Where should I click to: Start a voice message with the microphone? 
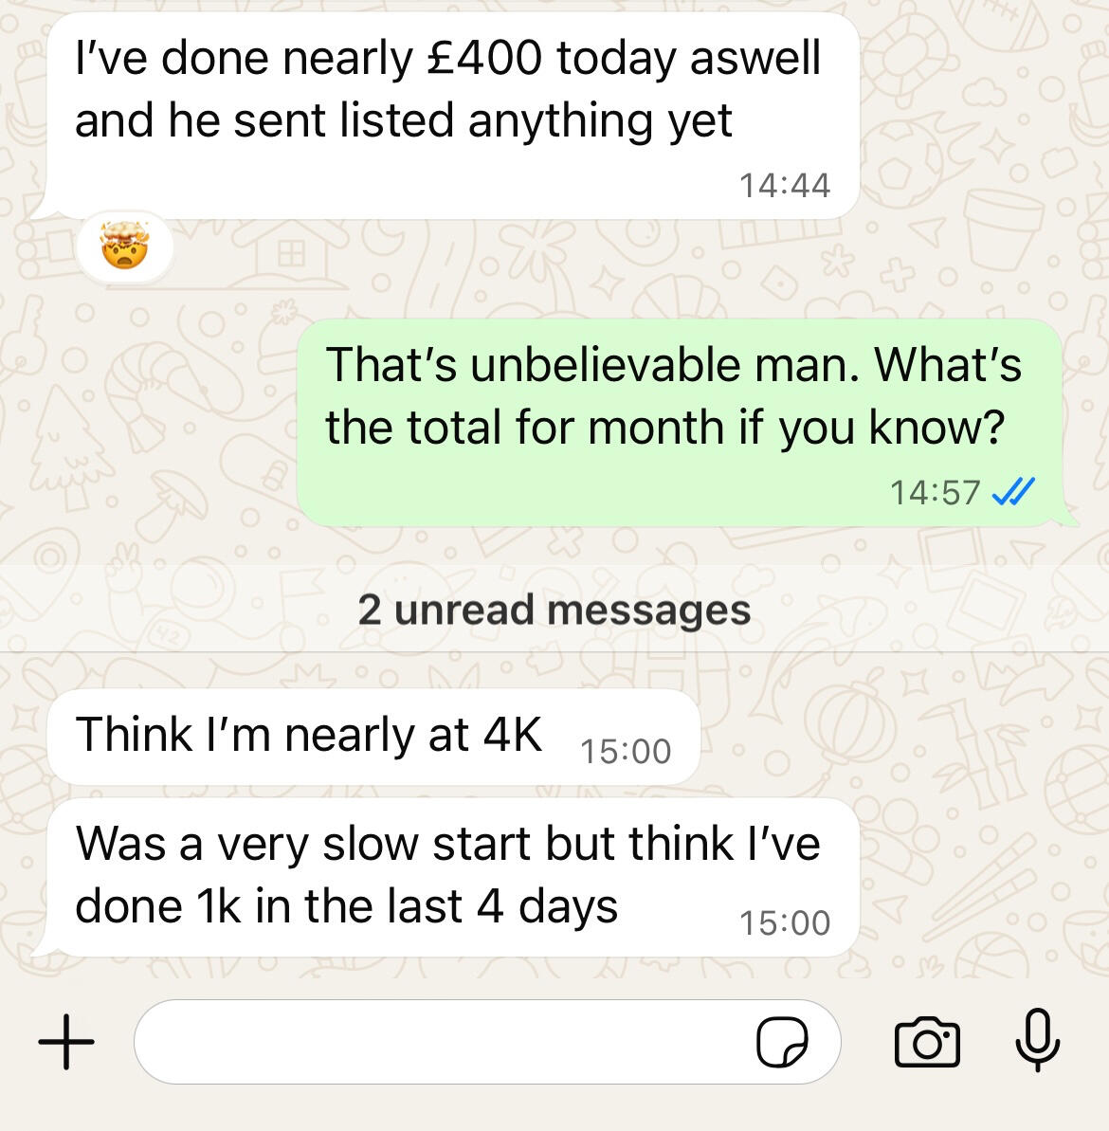coord(1038,1039)
